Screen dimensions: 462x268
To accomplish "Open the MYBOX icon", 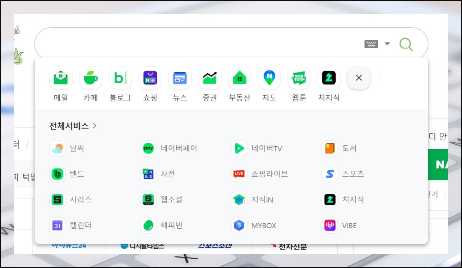I will (x=239, y=226).
